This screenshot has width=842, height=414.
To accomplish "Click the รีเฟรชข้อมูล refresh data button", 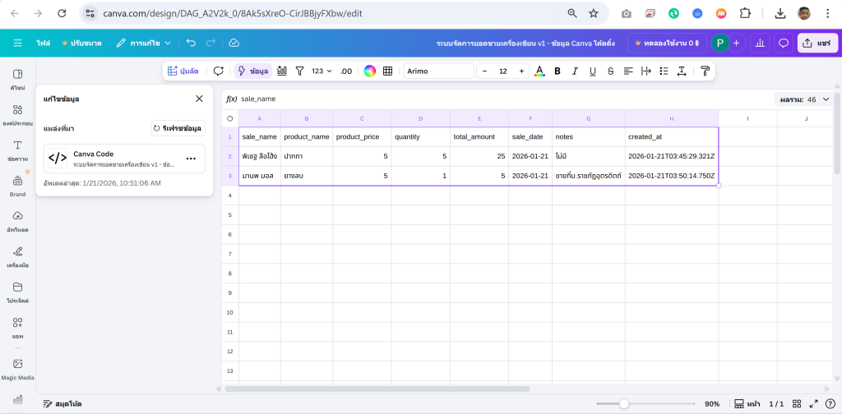I will (178, 128).
